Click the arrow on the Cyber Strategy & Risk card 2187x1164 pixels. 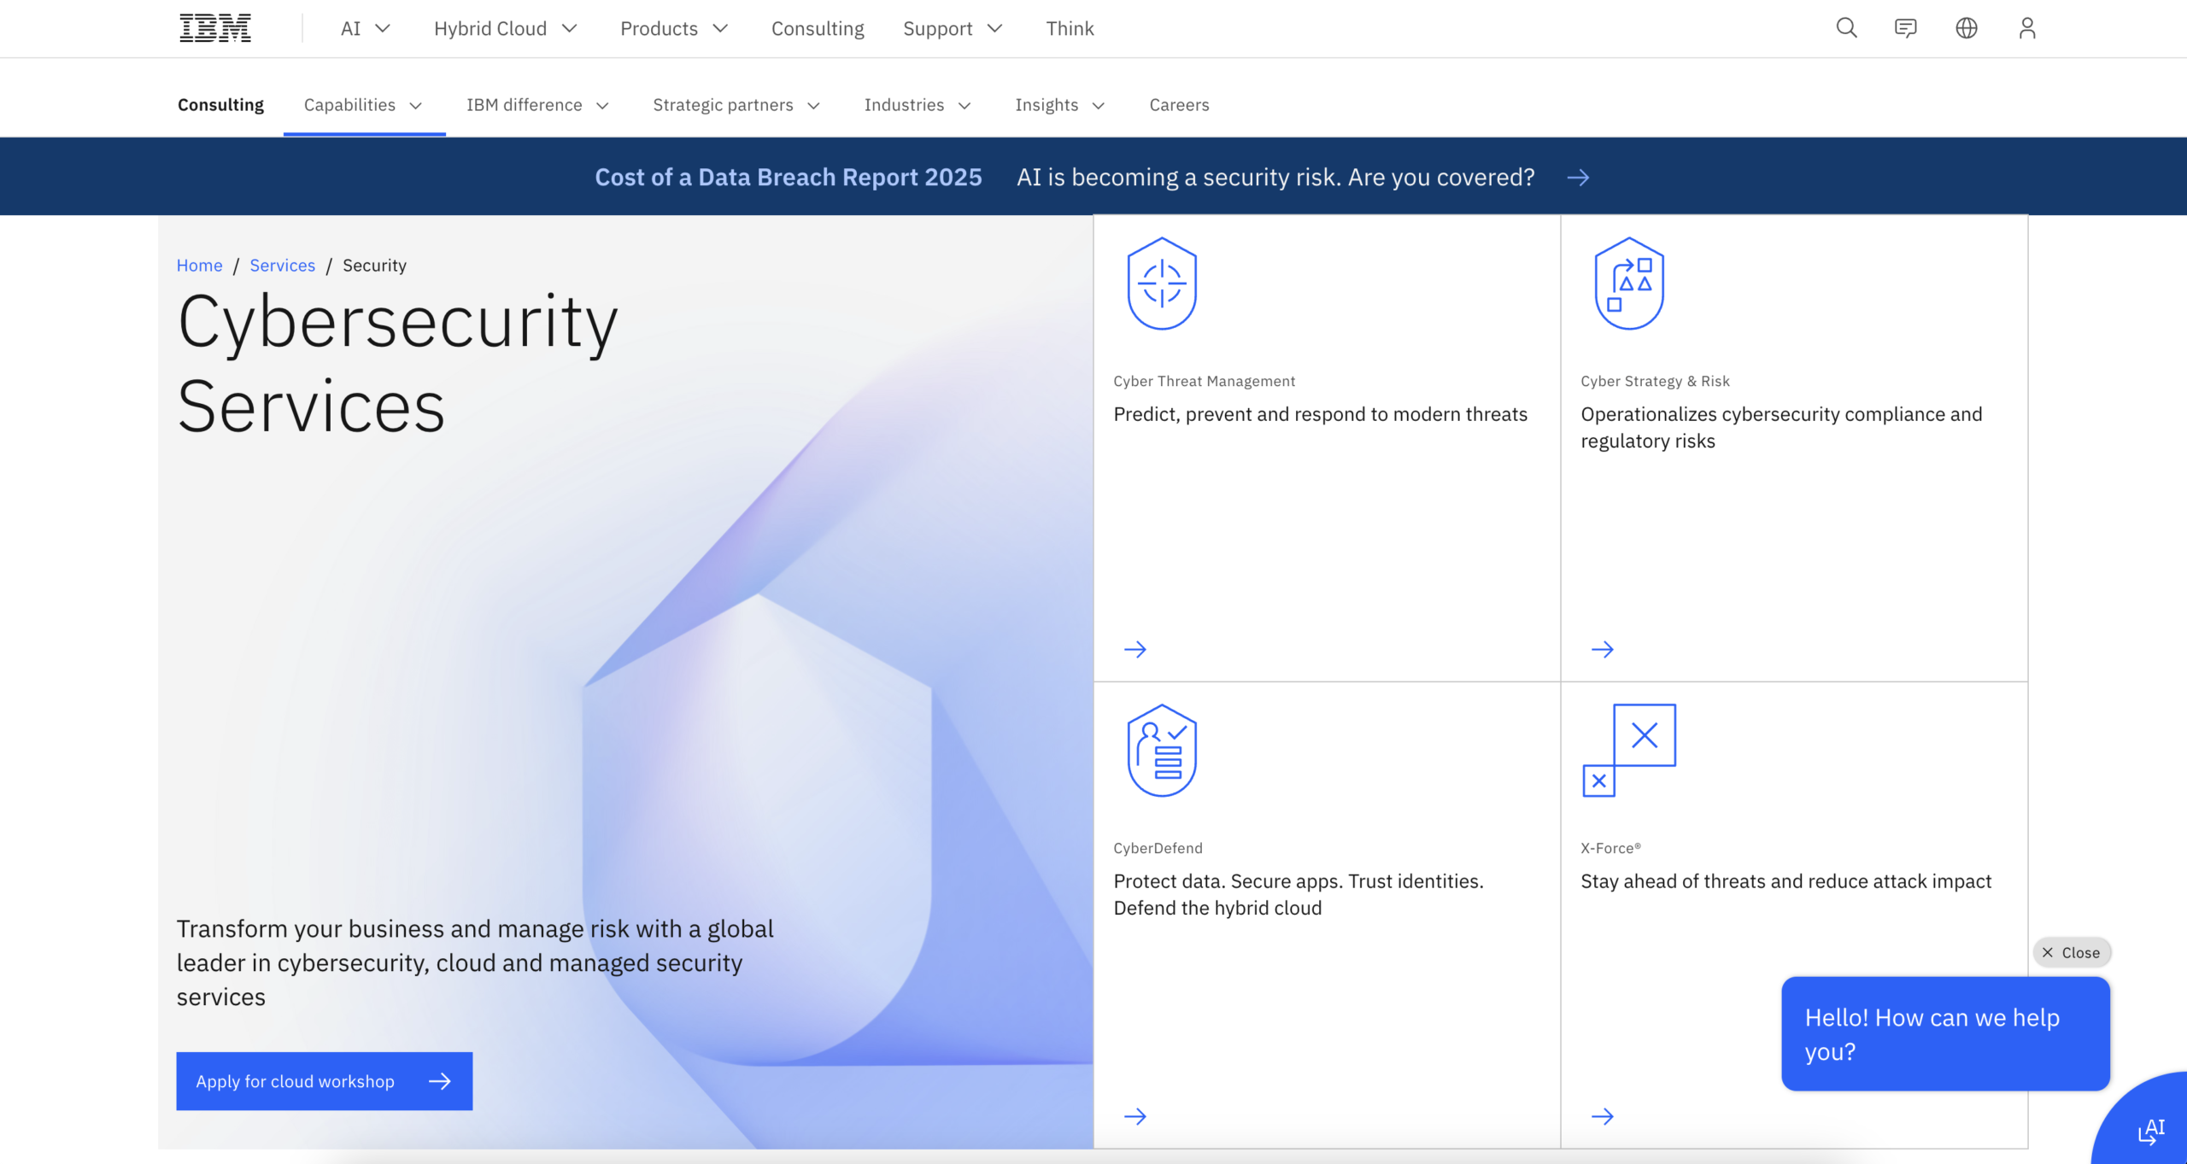click(1603, 649)
